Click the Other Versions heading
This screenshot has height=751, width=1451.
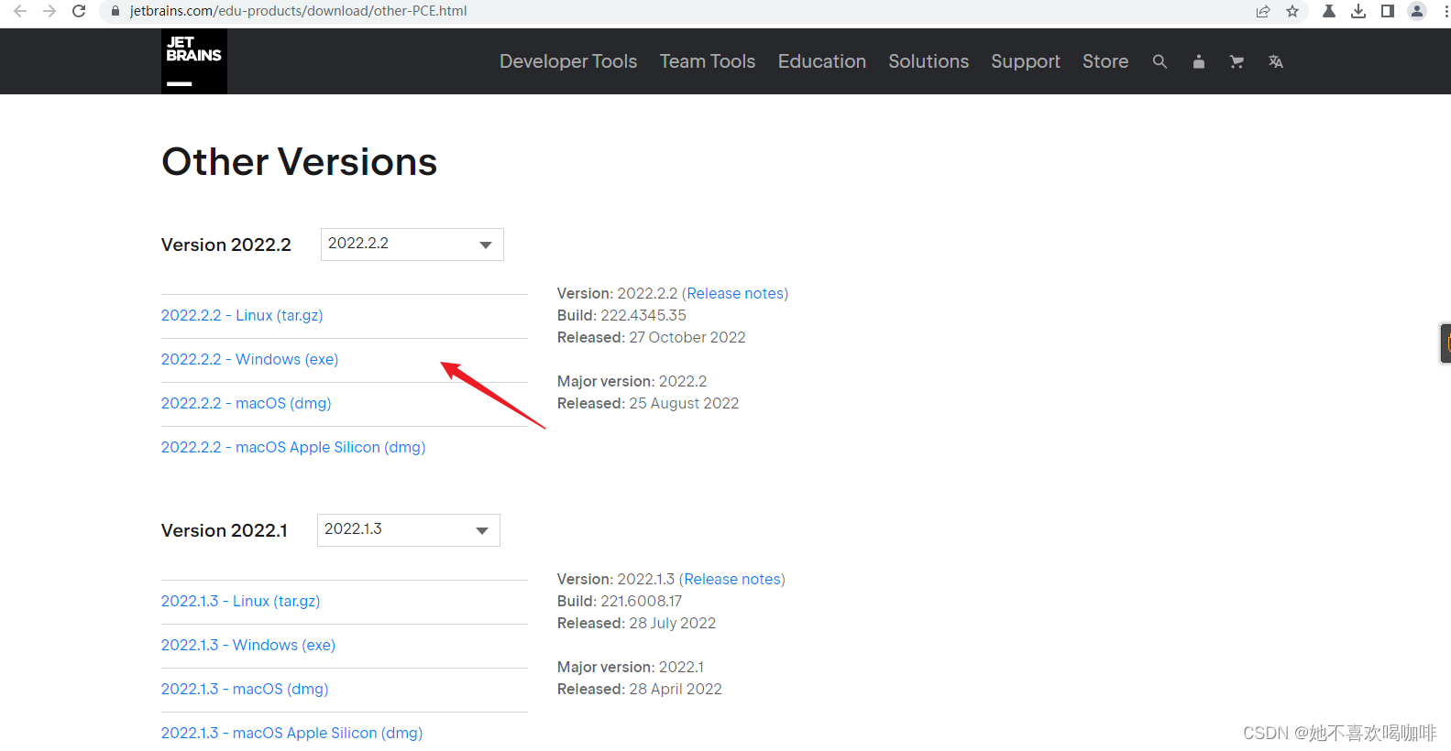300,162
